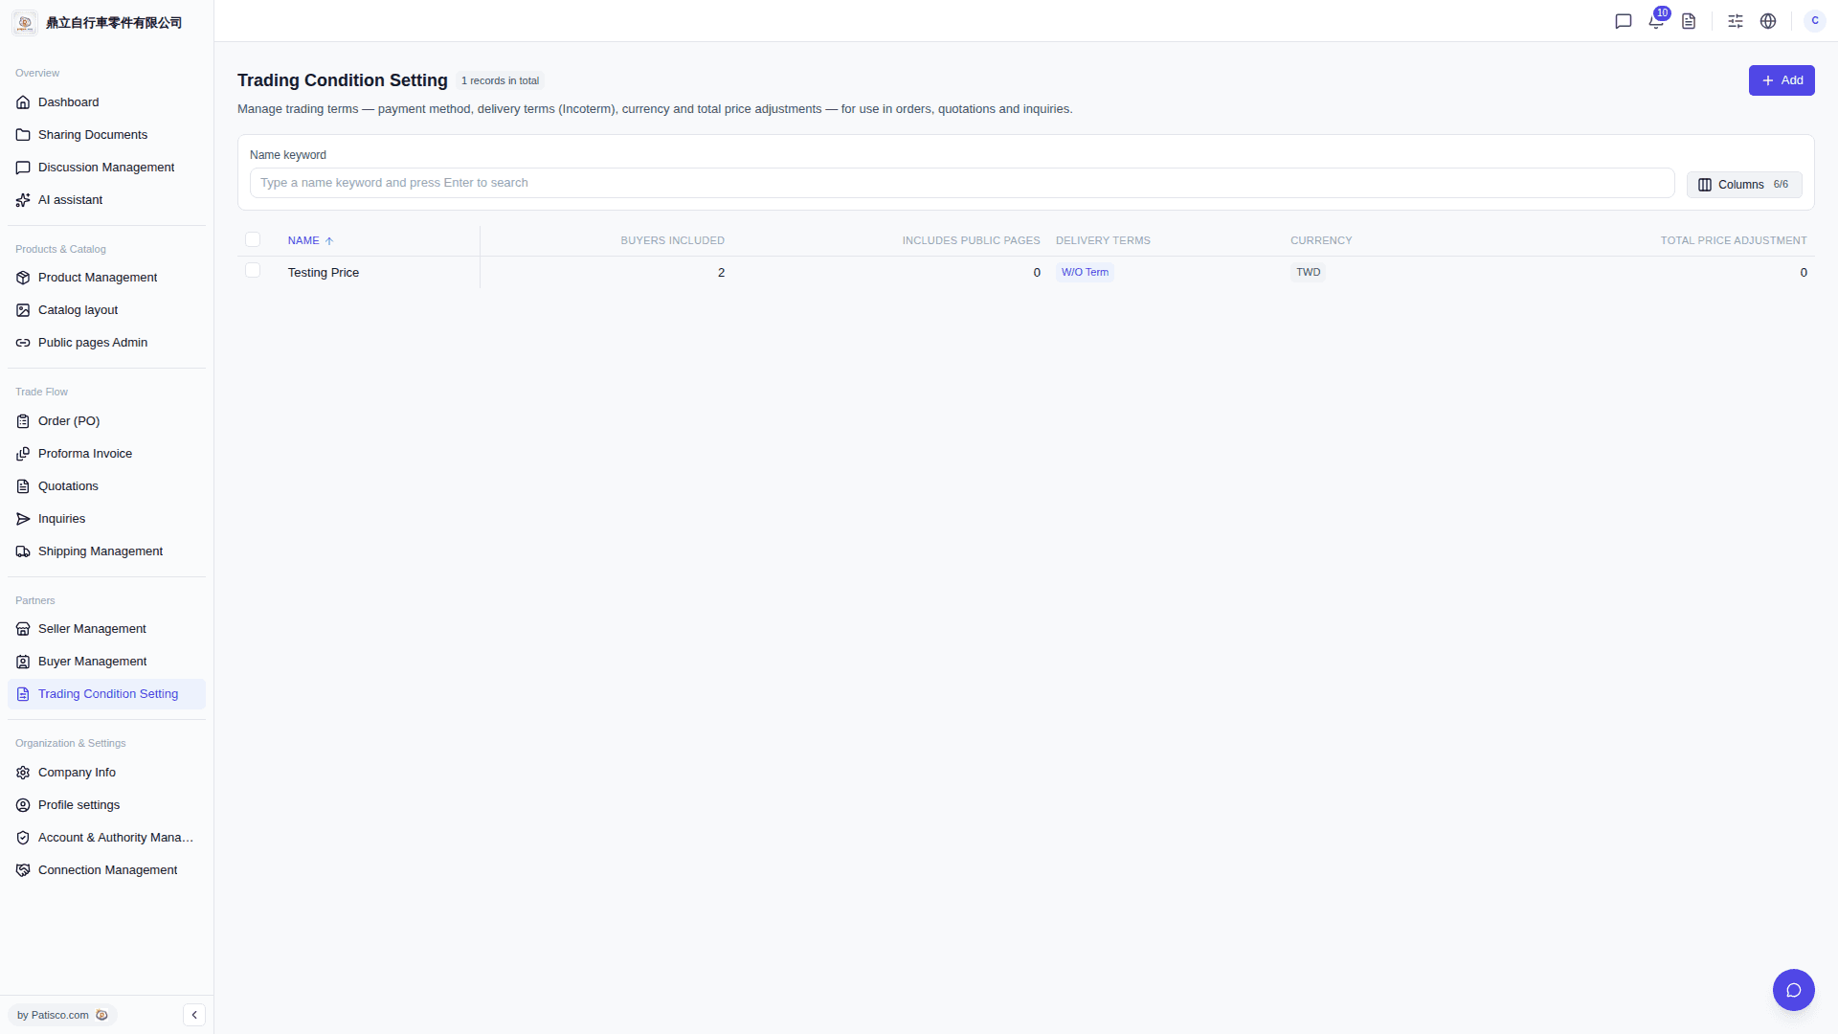This screenshot has width=1838, height=1034.
Task: Open Connection Management
Action: 106,870
